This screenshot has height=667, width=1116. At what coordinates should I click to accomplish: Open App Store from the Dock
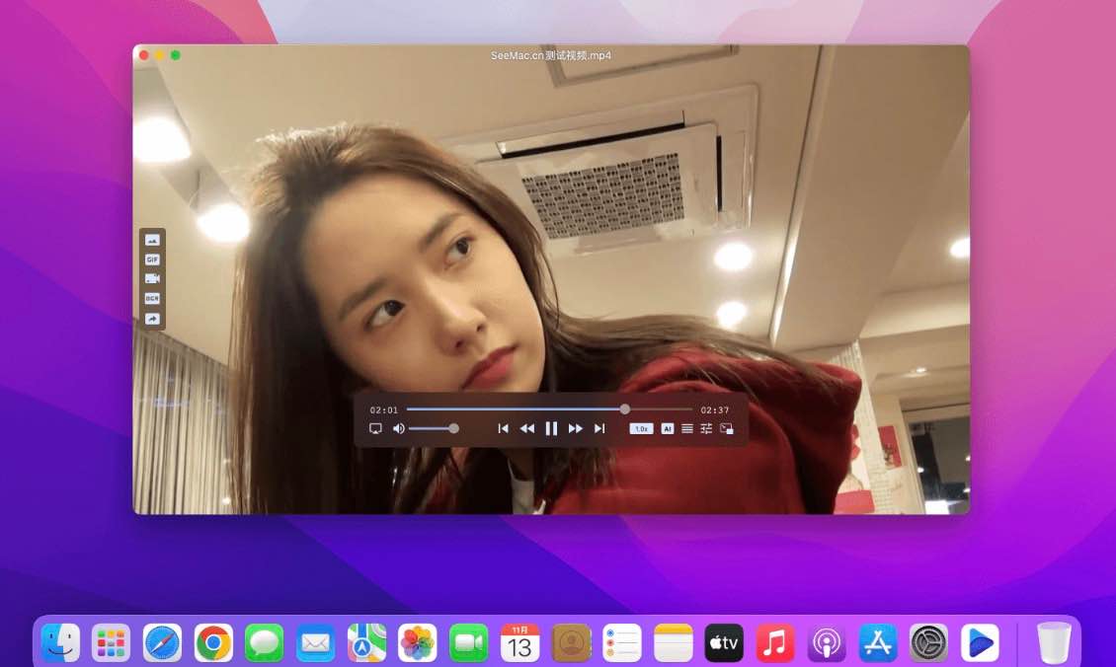tap(878, 642)
